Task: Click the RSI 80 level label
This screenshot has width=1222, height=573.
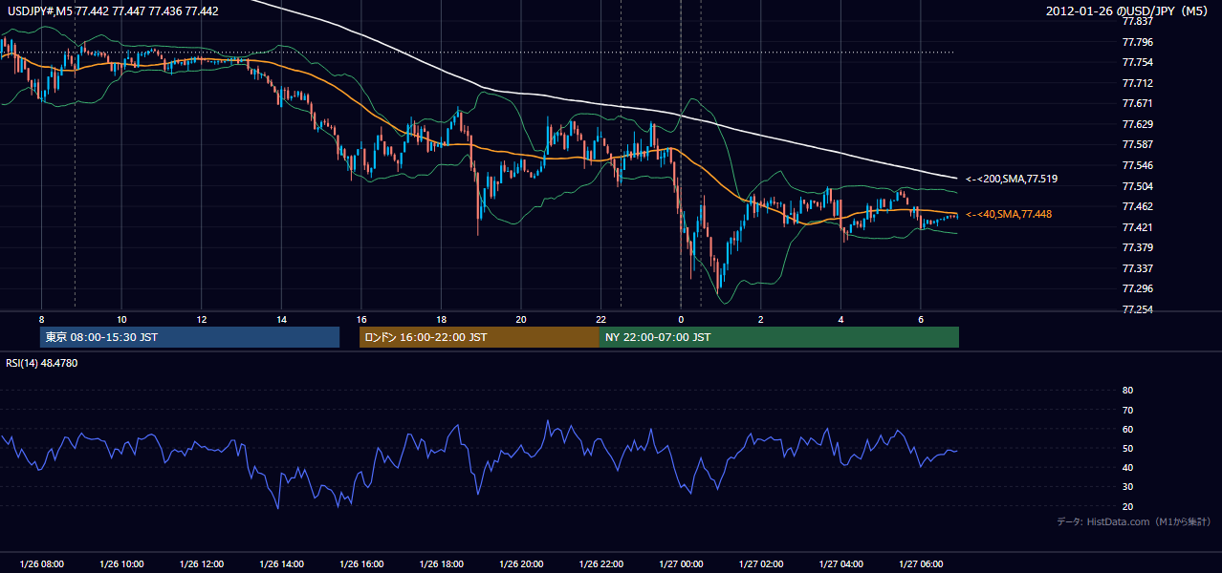Action: tap(1127, 391)
